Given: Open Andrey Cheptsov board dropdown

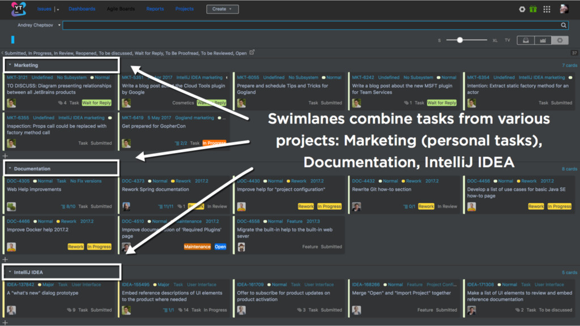Looking at the screenshot, I should 59,25.
